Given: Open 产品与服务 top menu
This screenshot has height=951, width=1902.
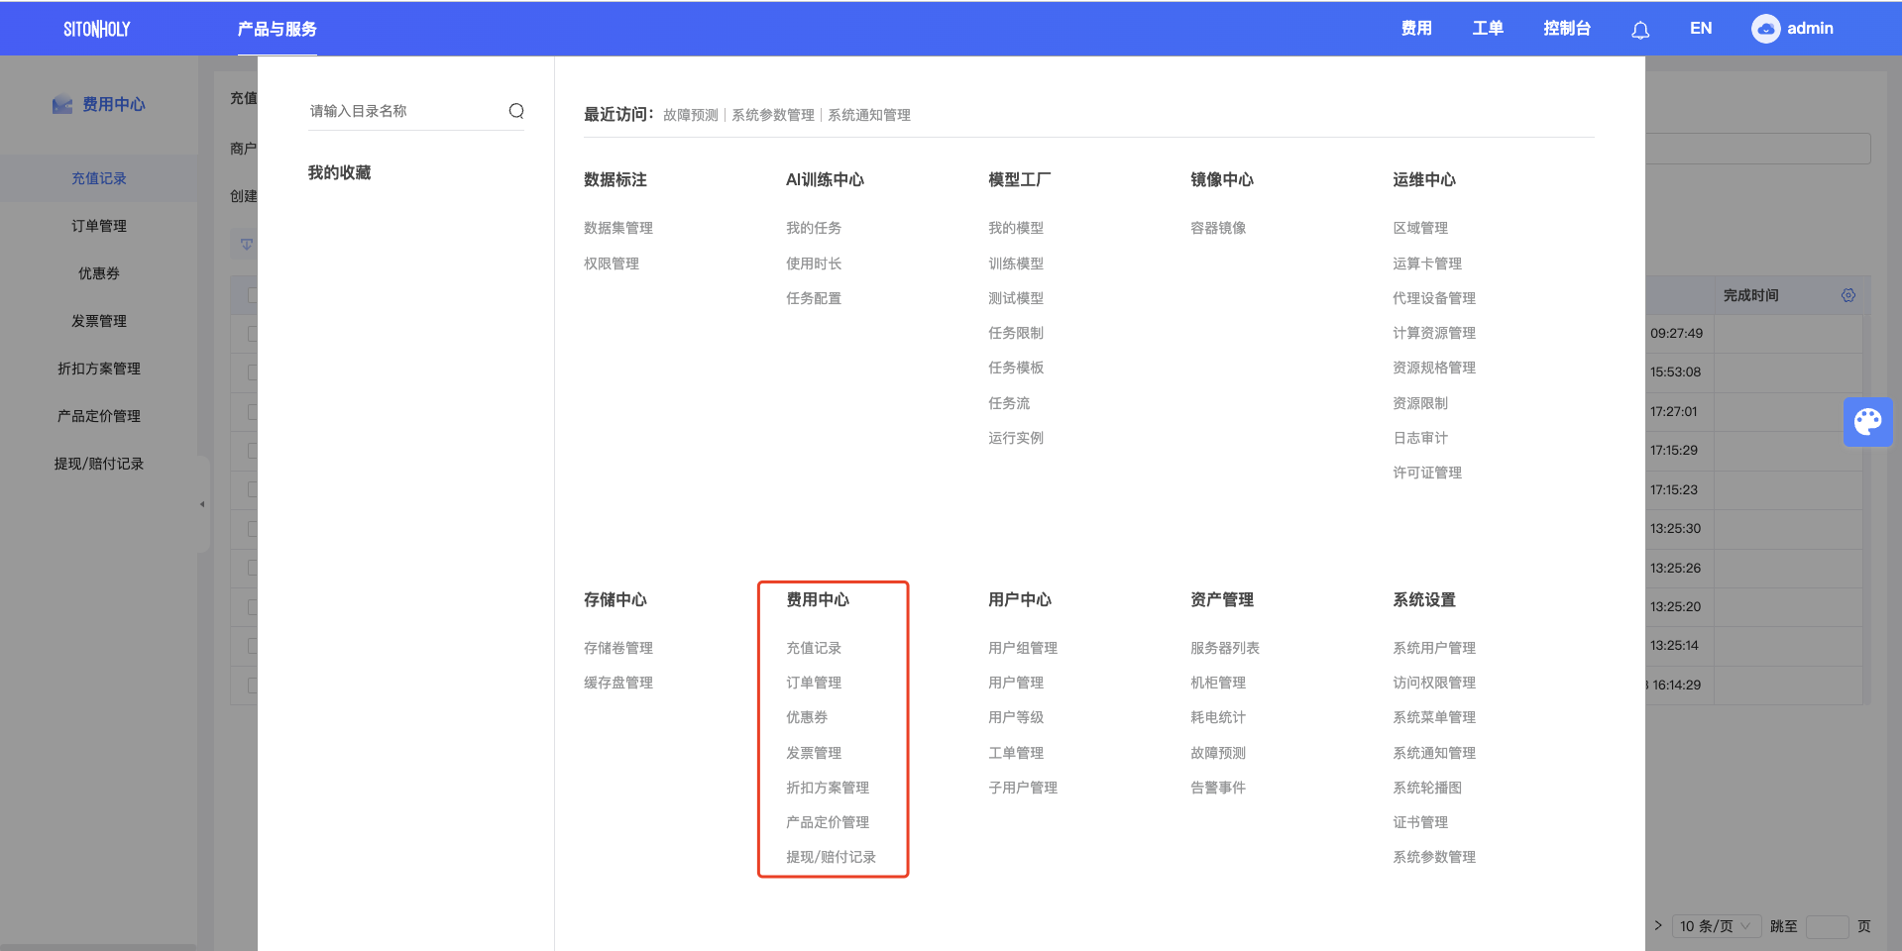Looking at the screenshot, I should click(277, 29).
